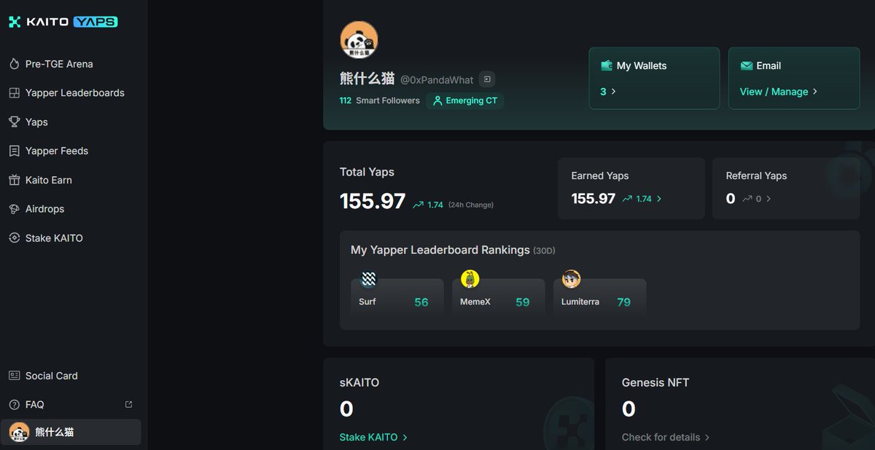Click the Yapper Feeds document icon

(14, 151)
